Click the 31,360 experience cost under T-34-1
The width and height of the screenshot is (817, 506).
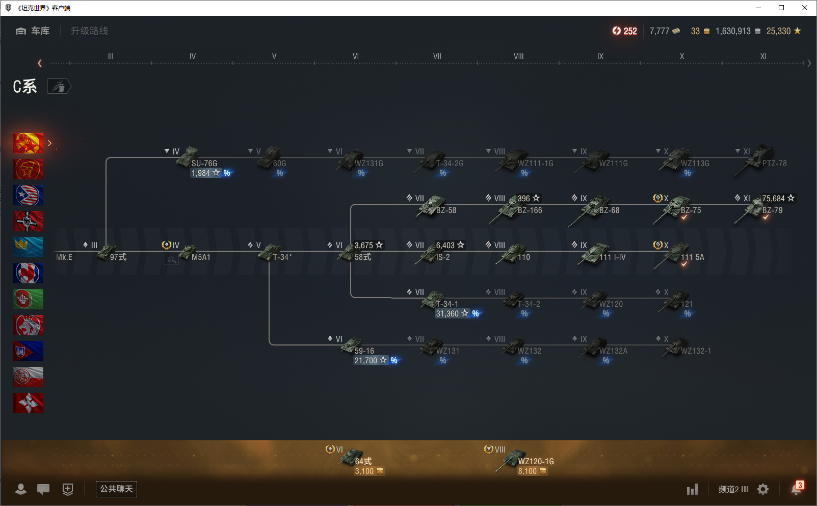click(452, 314)
